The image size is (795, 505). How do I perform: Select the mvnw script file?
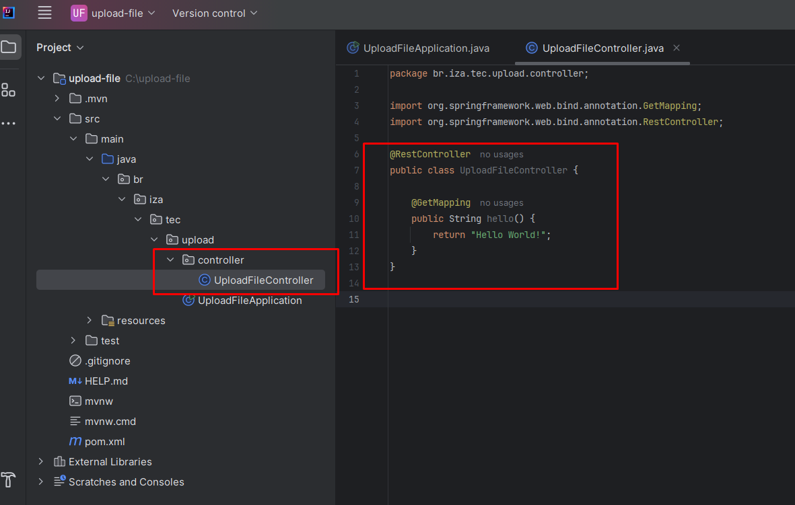pyautogui.click(x=99, y=401)
